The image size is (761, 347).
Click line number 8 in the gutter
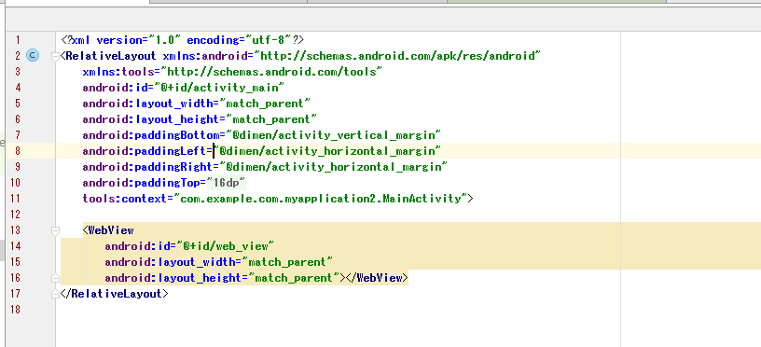point(18,151)
